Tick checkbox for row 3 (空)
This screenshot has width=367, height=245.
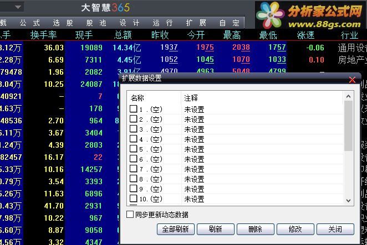click(x=134, y=129)
